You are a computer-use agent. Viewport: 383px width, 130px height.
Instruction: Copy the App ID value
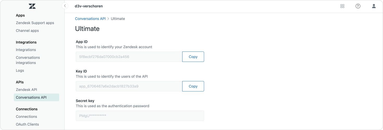[x=193, y=57]
